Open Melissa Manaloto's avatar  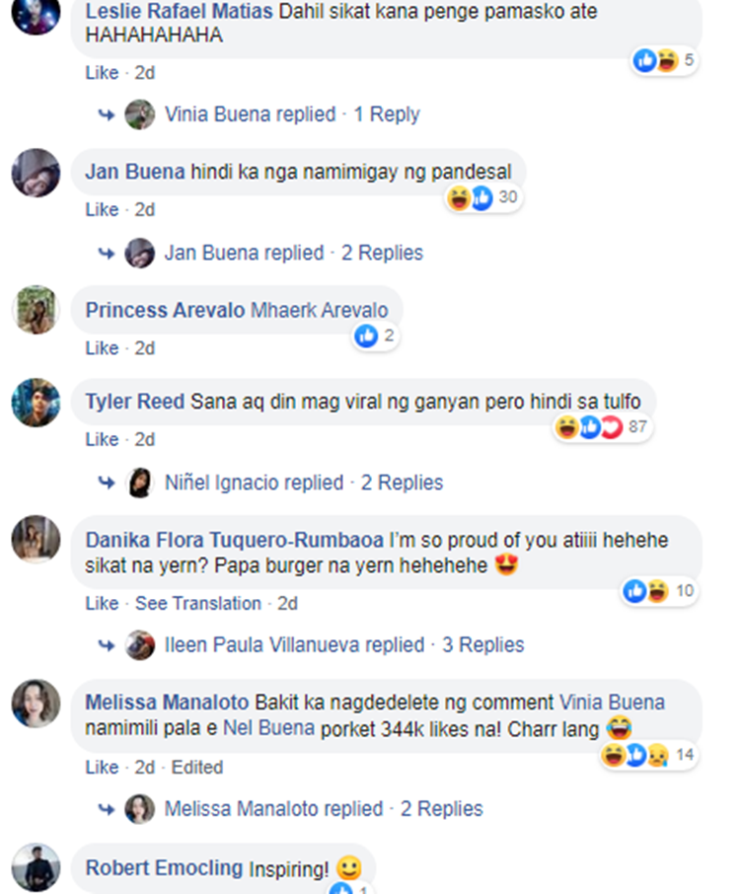36,703
